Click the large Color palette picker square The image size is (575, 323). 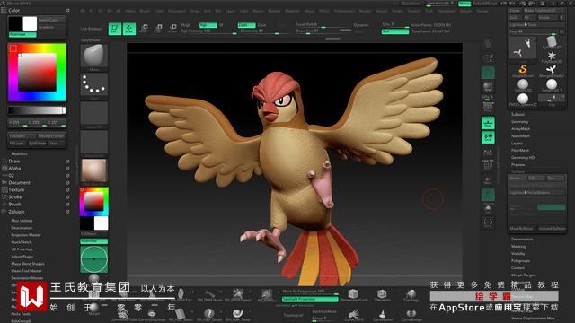(37, 72)
